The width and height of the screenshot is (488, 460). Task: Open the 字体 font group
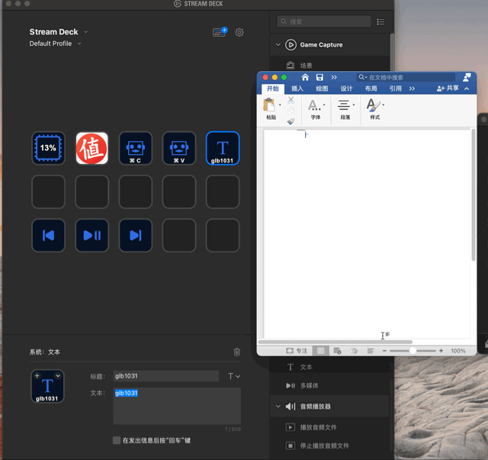pyautogui.click(x=316, y=109)
